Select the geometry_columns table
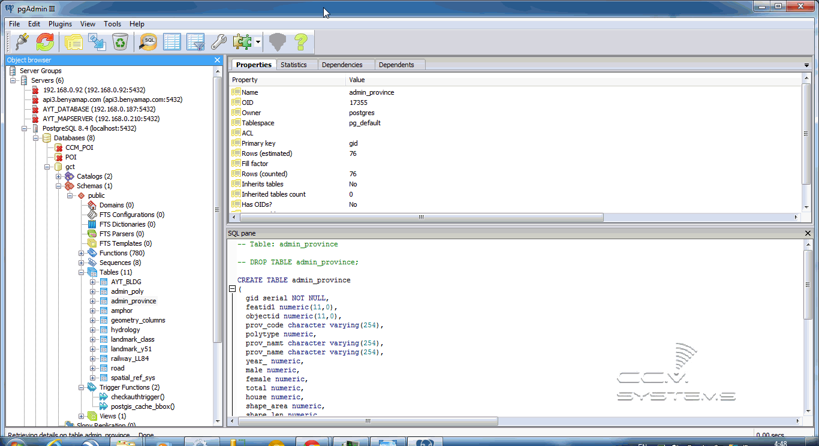 coord(138,320)
